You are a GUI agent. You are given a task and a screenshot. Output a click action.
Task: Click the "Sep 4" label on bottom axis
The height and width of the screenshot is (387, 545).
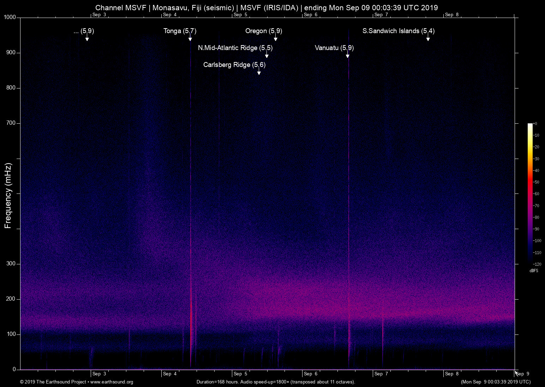170,374
